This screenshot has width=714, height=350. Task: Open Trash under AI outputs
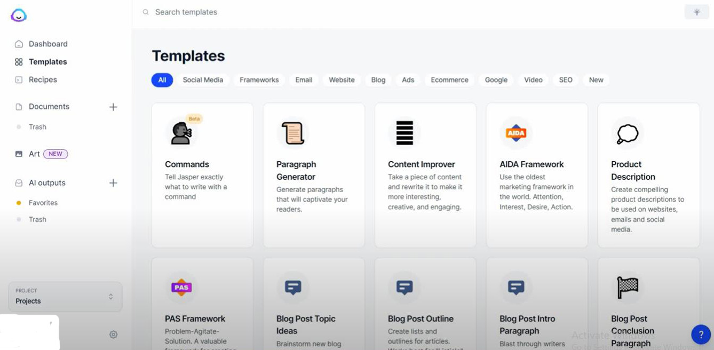37,219
